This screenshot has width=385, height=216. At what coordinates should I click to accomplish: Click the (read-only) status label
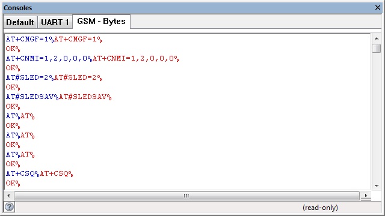coord(320,208)
